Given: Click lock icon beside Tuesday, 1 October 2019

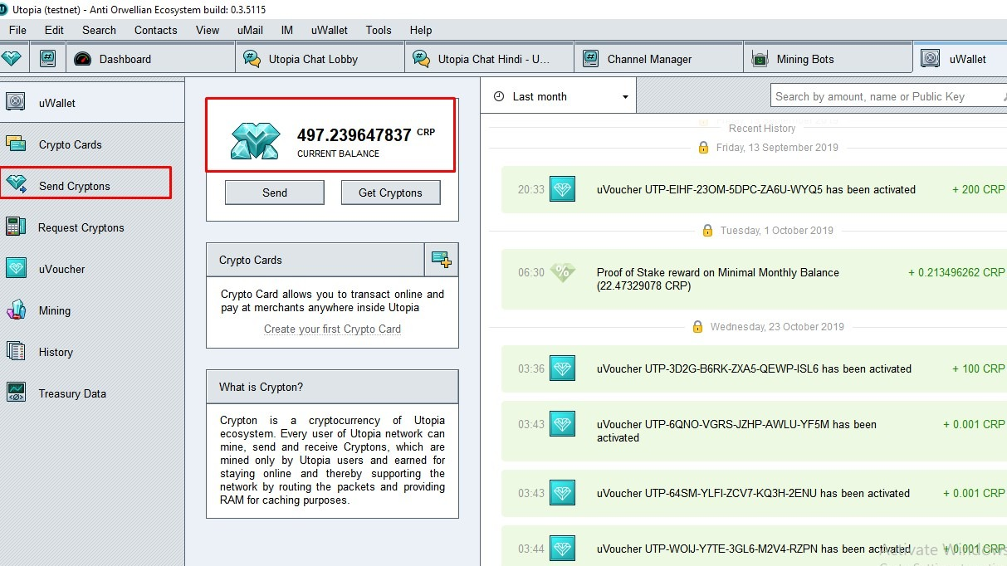Looking at the screenshot, I should [707, 230].
